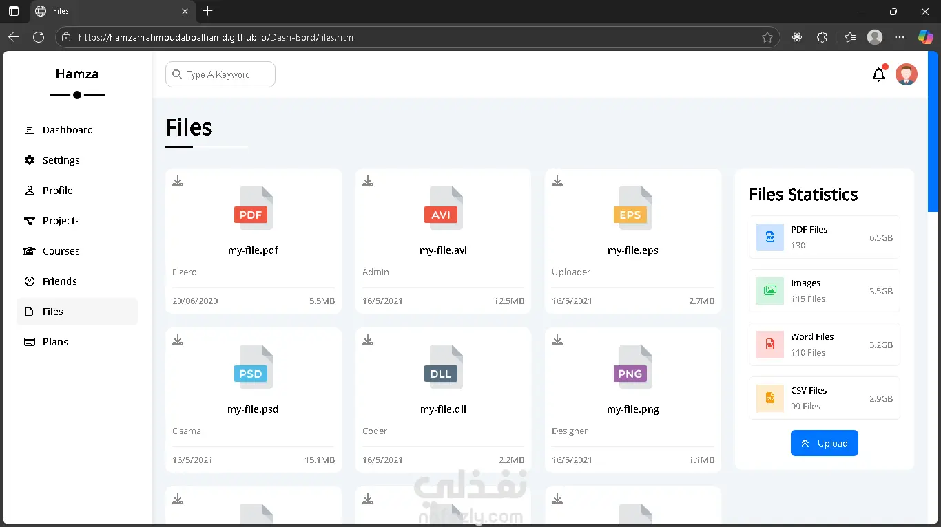Click the blue Upload button
941x527 pixels.
click(825, 443)
